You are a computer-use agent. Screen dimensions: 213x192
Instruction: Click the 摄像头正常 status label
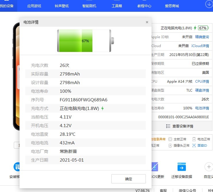(181, 146)
